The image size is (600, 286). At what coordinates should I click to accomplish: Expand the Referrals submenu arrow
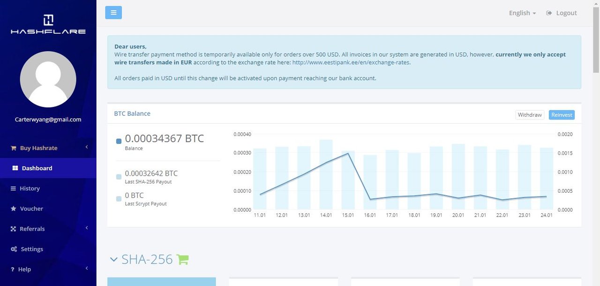[87, 228]
